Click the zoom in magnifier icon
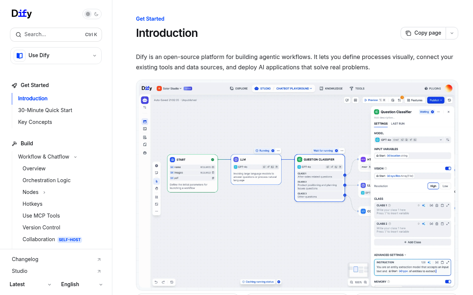This screenshot has height=295, width=473. coord(365,282)
